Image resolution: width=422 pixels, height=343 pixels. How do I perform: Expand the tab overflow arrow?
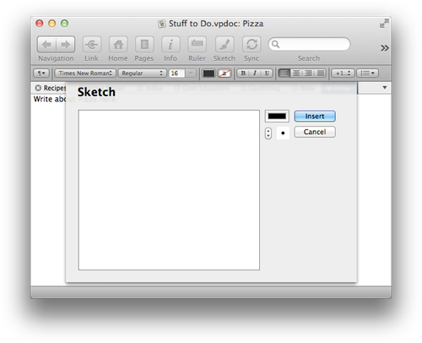385,88
